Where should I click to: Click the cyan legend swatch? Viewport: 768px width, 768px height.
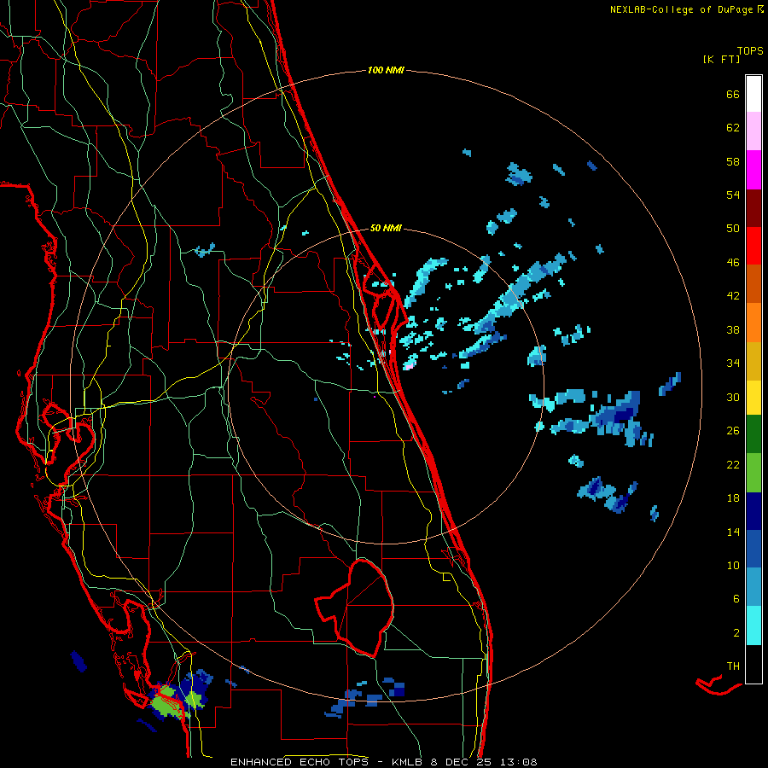coord(753,625)
